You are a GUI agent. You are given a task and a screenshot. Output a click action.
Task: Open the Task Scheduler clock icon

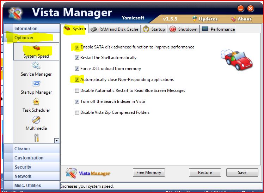[x=36, y=102]
